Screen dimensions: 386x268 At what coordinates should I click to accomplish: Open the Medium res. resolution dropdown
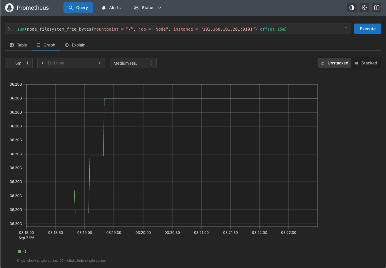pos(133,63)
